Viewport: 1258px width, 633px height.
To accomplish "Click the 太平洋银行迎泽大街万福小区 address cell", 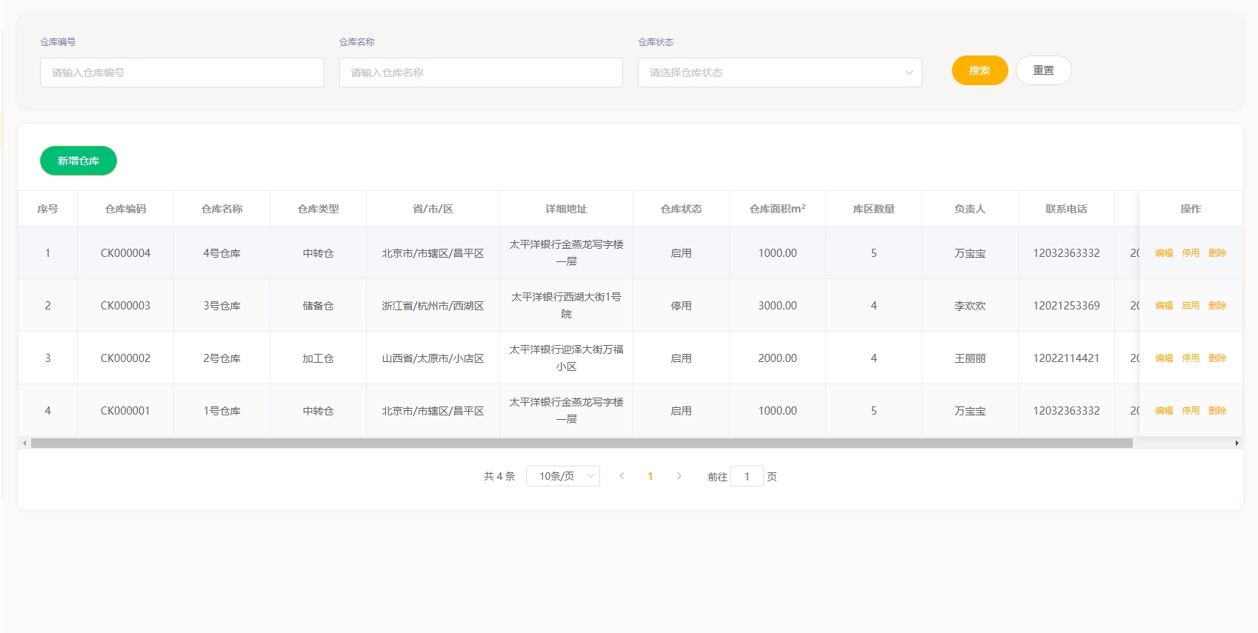I will 566,358.
